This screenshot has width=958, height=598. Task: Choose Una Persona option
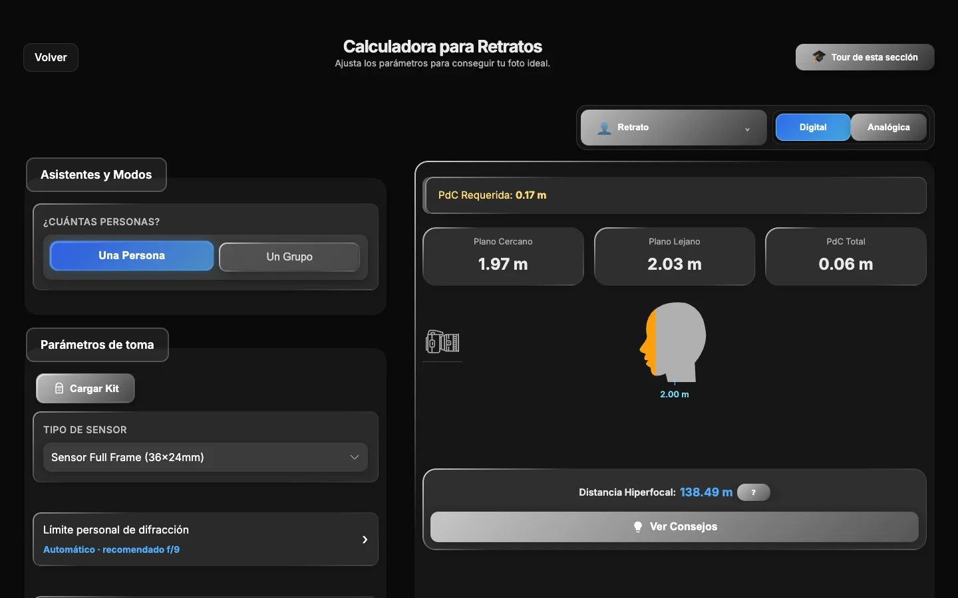[132, 256]
